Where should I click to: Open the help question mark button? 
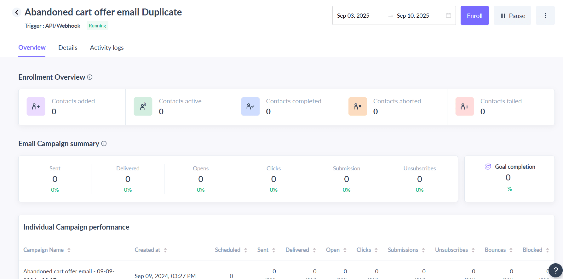click(555, 270)
